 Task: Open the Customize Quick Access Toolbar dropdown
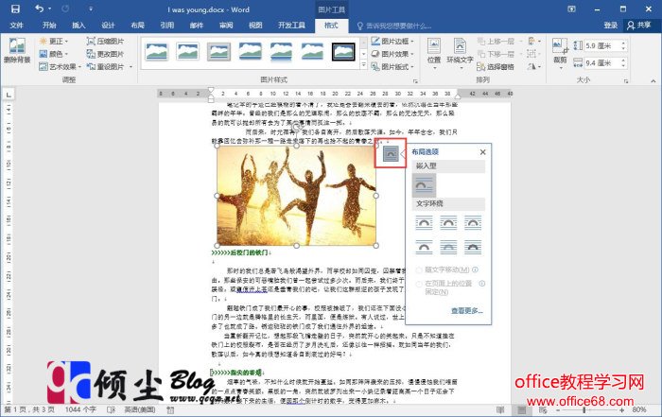(x=91, y=9)
